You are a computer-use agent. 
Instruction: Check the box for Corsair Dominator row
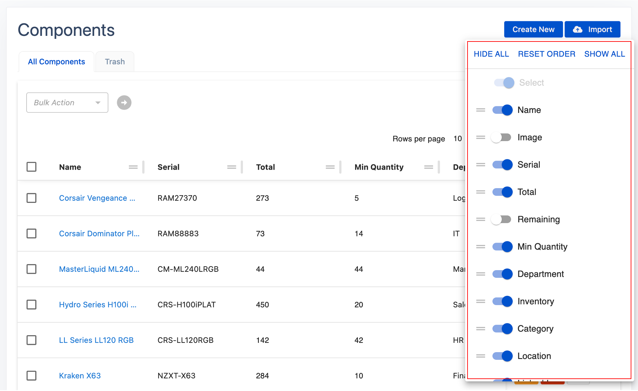click(32, 233)
